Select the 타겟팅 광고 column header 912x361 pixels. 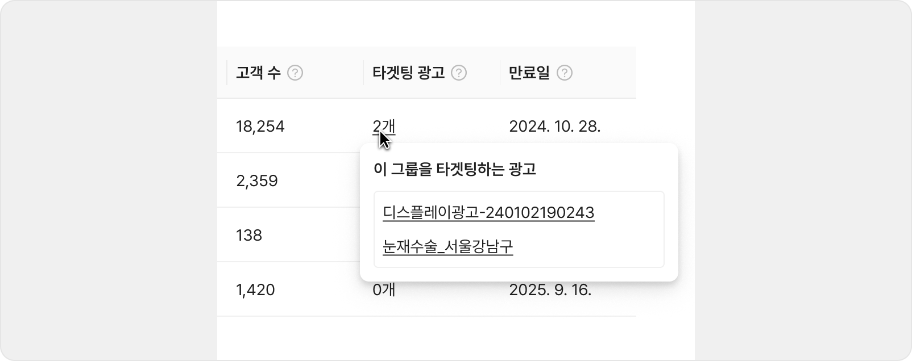click(x=408, y=73)
